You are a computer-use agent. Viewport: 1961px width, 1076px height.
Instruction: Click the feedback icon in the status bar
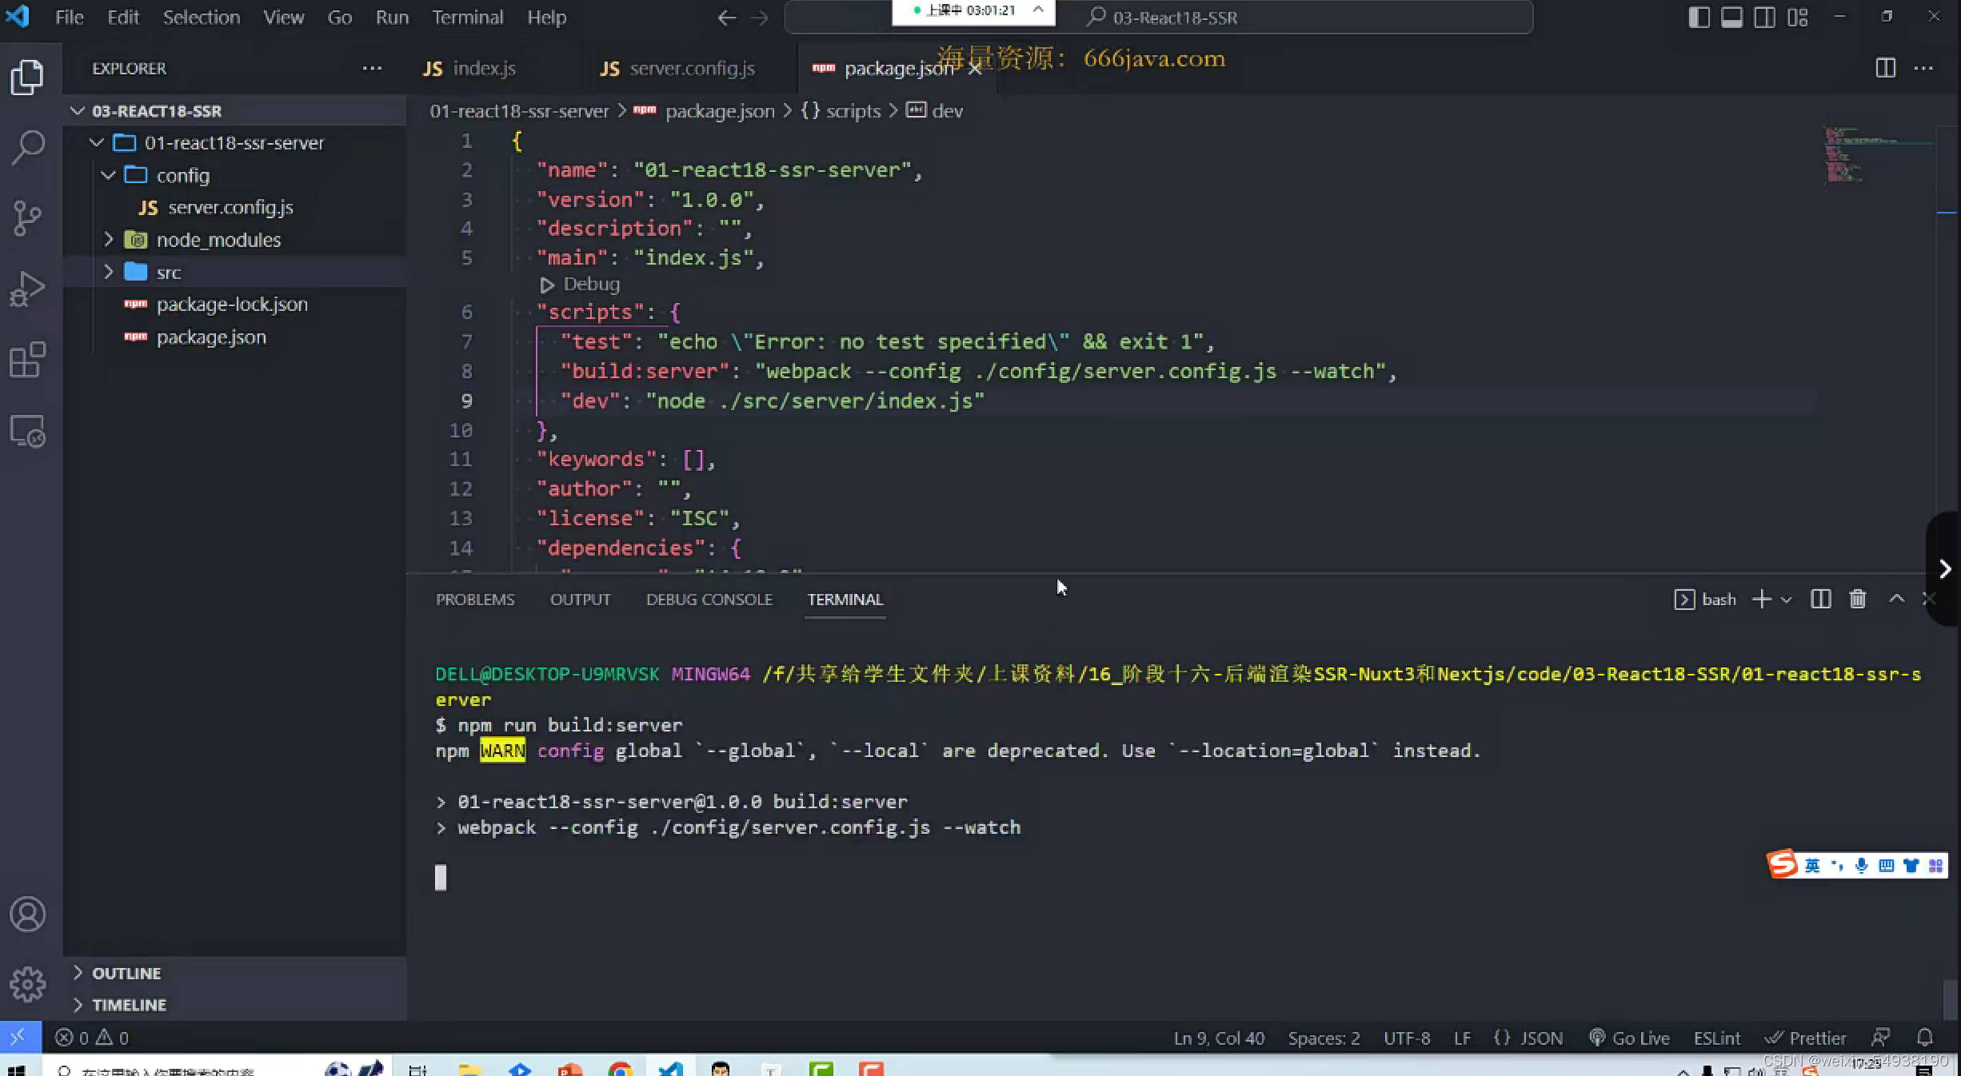tap(1880, 1038)
